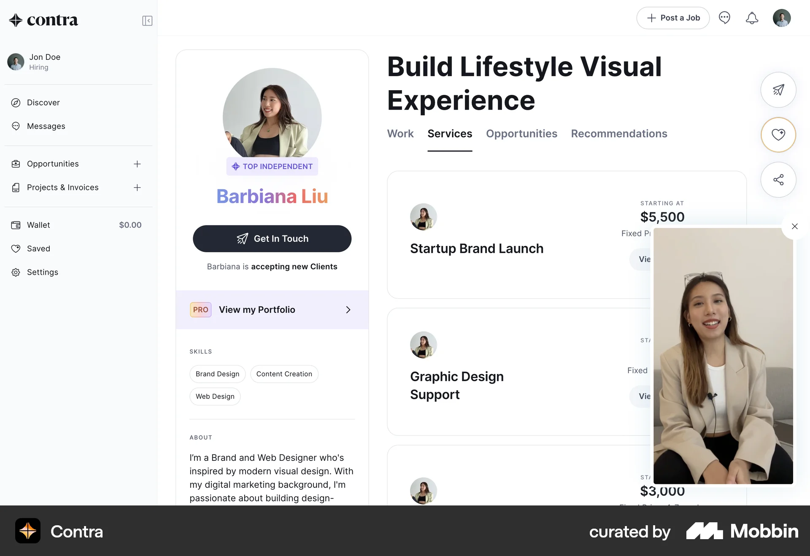Open the chat bubble messages icon in header
Image resolution: width=810 pixels, height=556 pixels.
pyautogui.click(x=725, y=18)
